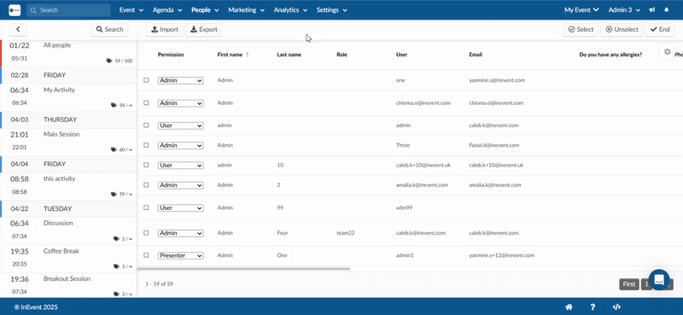The width and height of the screenshot is (683, 315).
Task: Click the Export button
Action: click(x=204, y=30)
